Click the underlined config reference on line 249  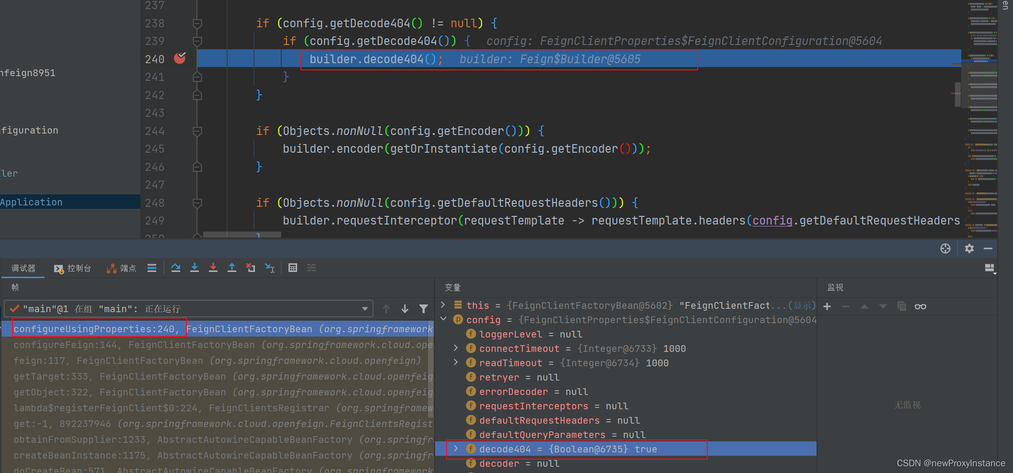point(772,220)
